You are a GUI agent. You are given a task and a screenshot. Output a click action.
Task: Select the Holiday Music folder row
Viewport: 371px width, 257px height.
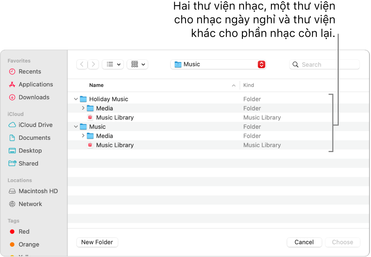pyautogui.click(x=218, y=99)
